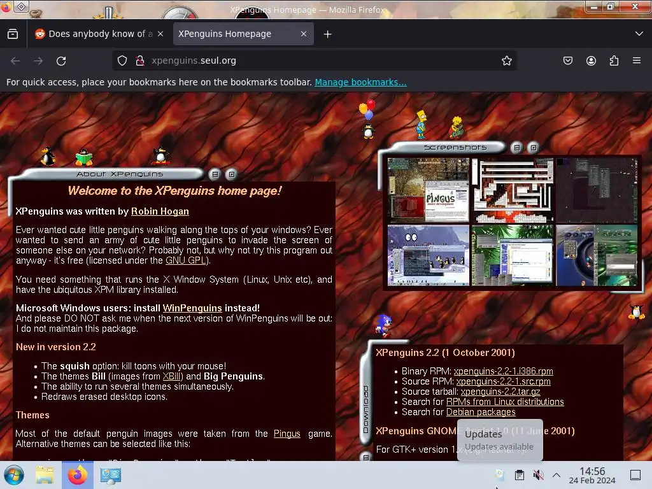Bookmark this page with the star
Image resolution: width=652 pixels, height=489 pixels.
pyautogui.click(x=506, y=60)
